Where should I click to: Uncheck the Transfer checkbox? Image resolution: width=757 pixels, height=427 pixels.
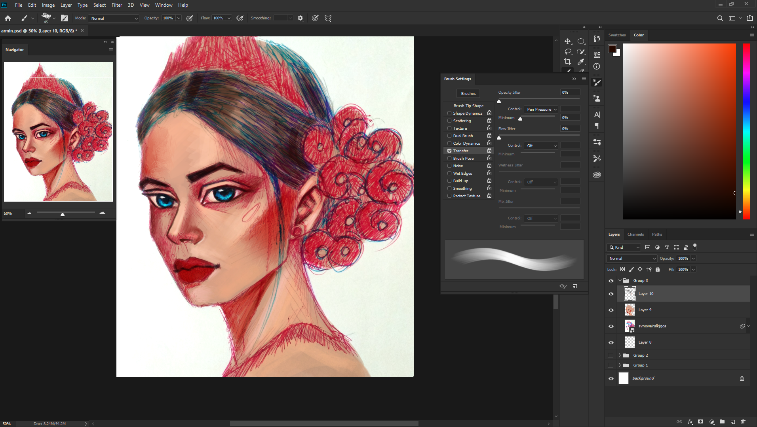click(x=449, y=151)
